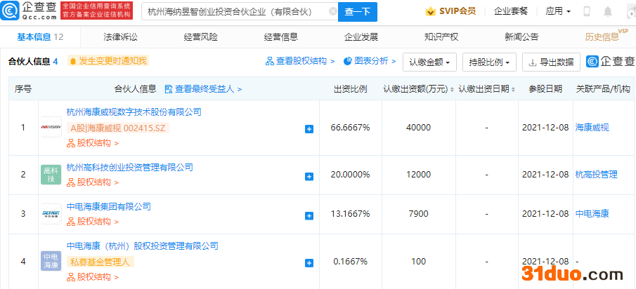Click the 参股日期 column header
This screenshot has width=636, height=289.
coord(545,89)
